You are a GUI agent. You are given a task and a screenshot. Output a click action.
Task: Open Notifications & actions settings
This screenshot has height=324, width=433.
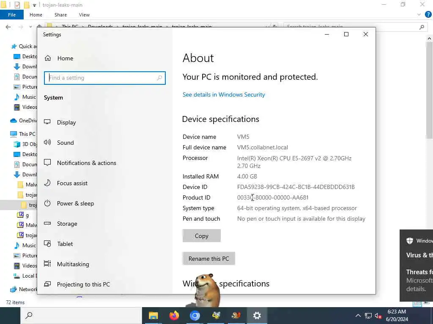coord(80,163)
